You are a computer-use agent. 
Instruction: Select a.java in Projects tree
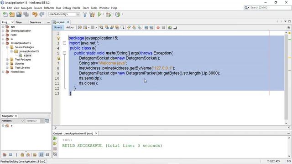[27, 56]
